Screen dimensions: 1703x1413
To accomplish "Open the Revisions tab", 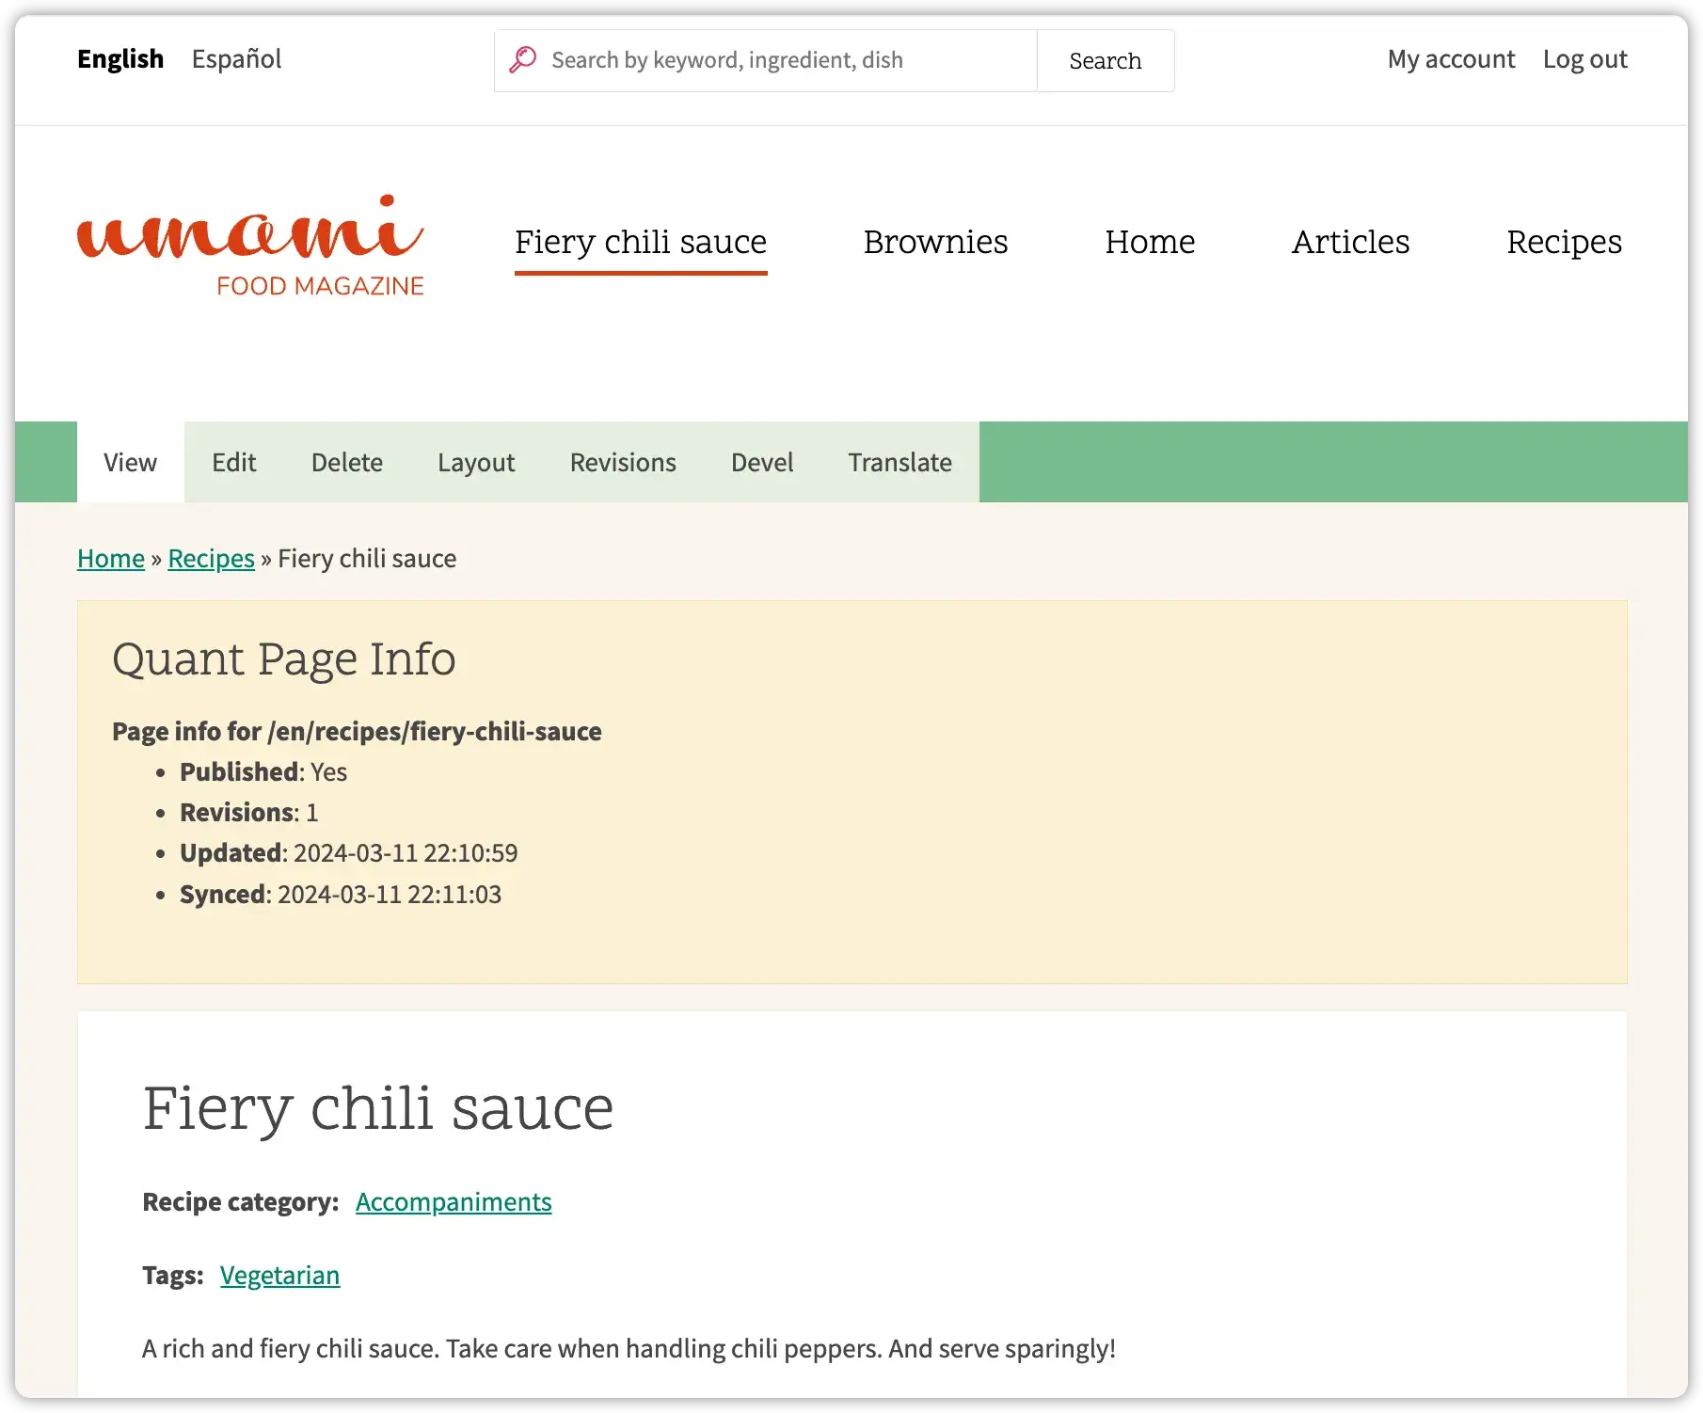I will tap(622, 462).
